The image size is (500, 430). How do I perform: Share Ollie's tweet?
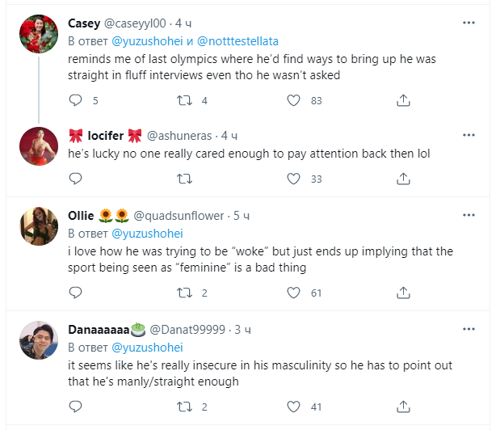point(403,293)
